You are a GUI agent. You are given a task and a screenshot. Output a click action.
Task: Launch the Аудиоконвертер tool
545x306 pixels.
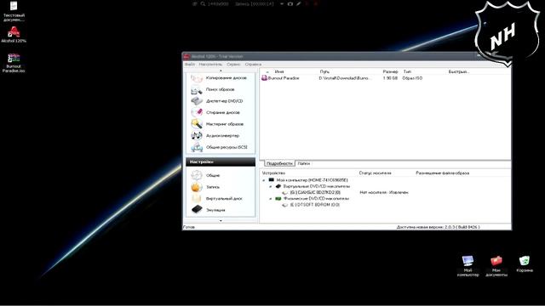215,136
